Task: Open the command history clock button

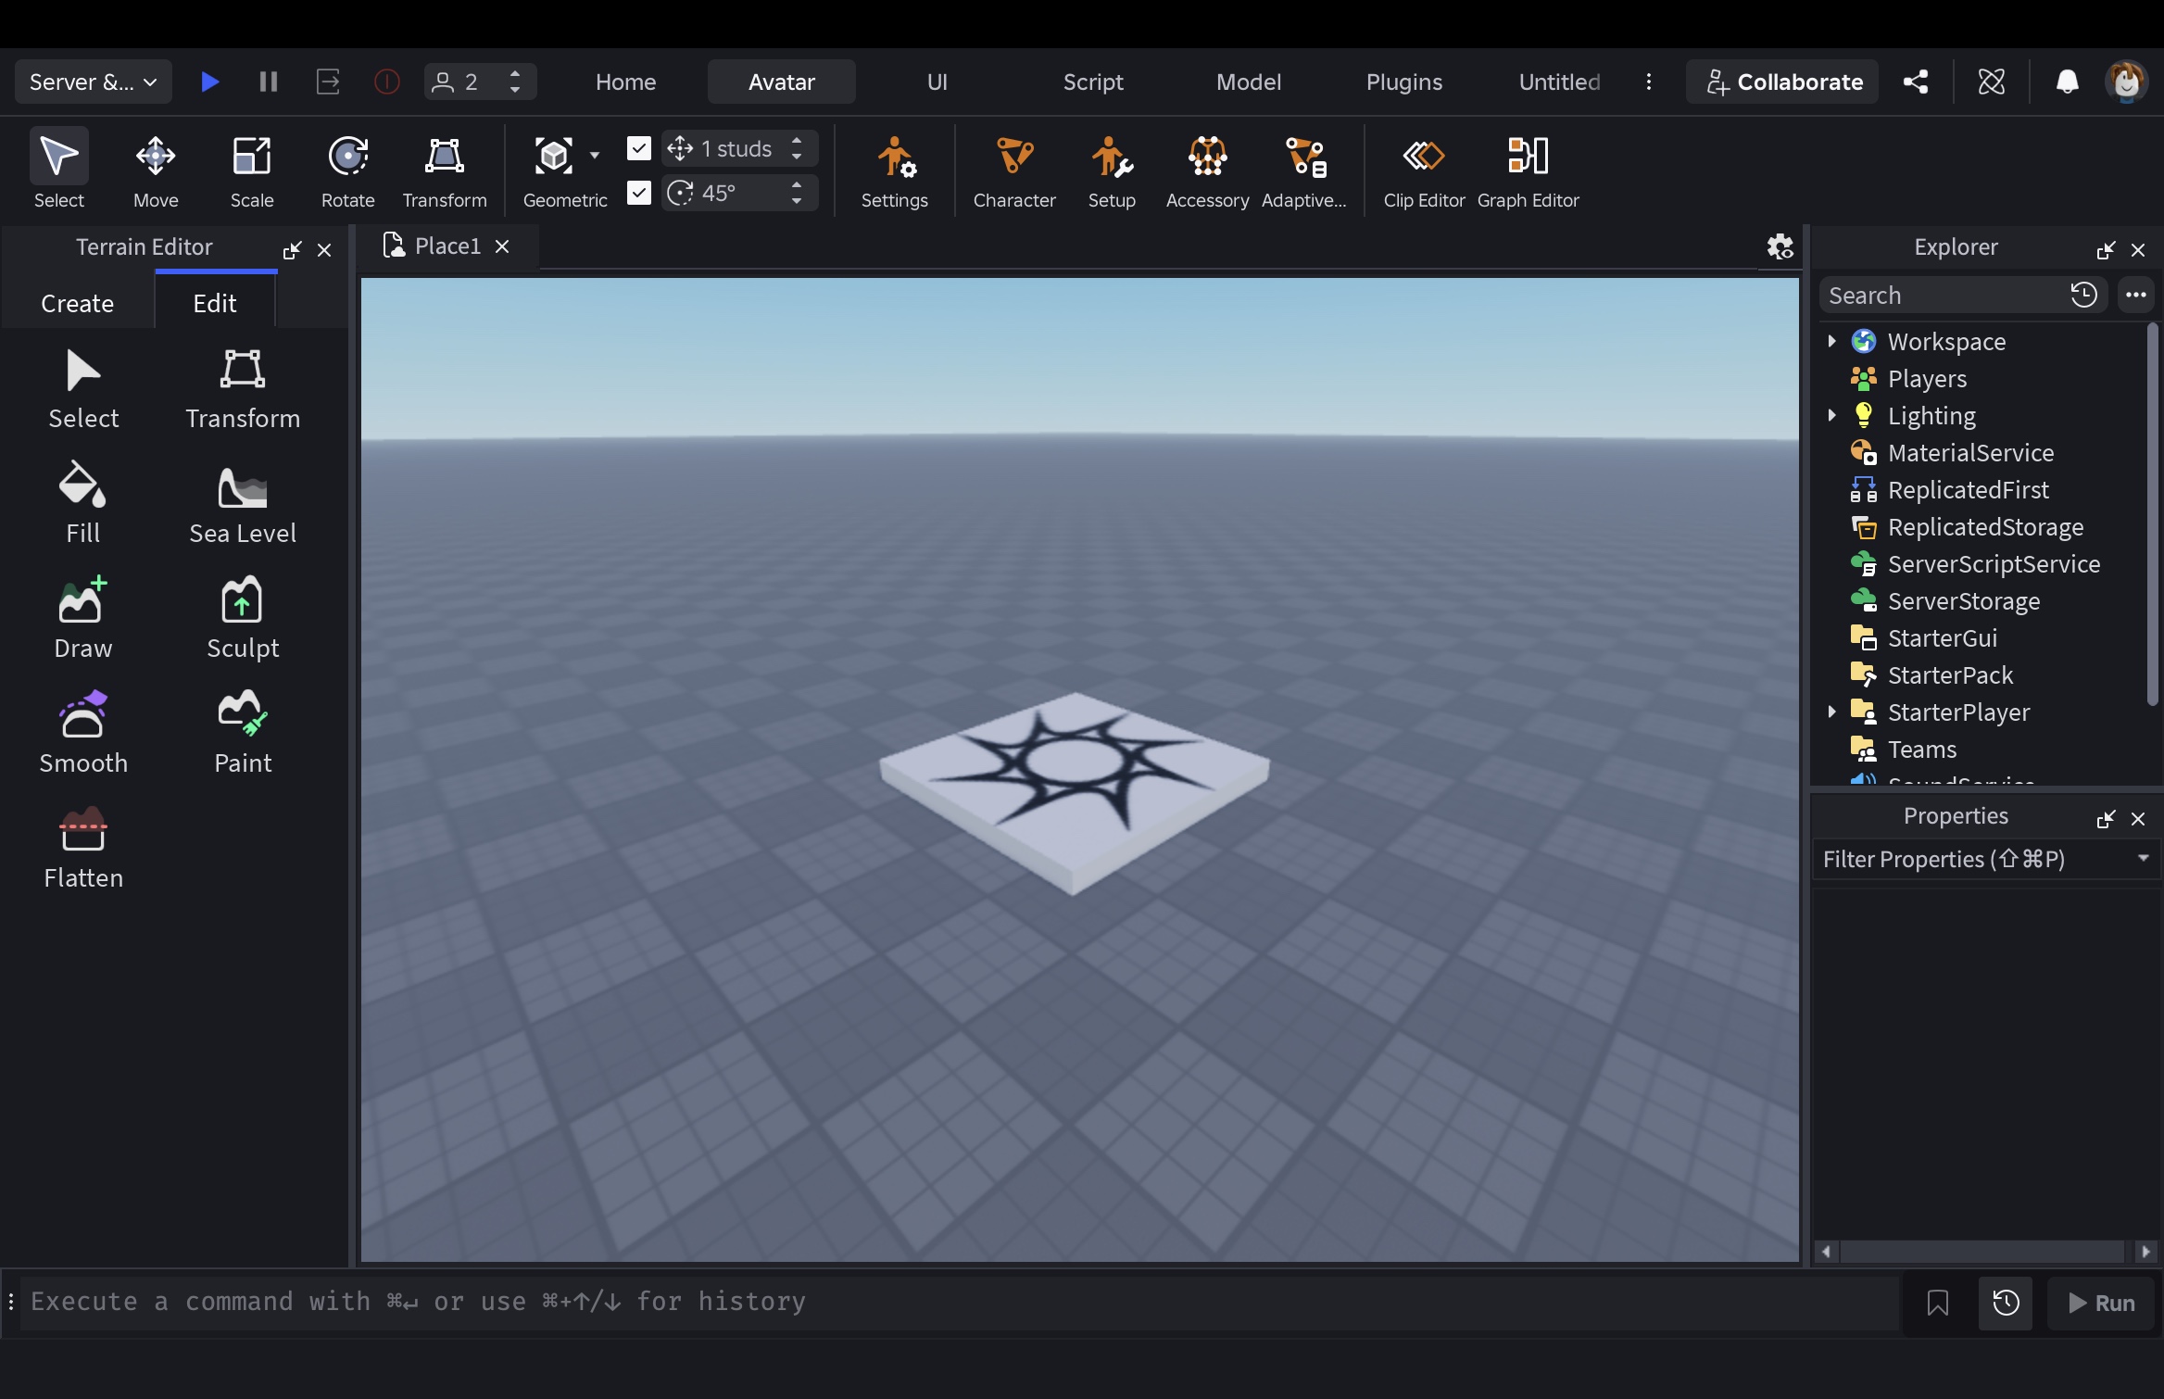Action: pos(2006,1303)
